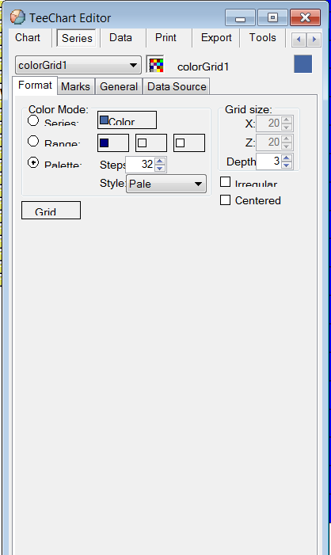
Task: Switch to the Data Source tab
Action: click(x=177, y=86)
